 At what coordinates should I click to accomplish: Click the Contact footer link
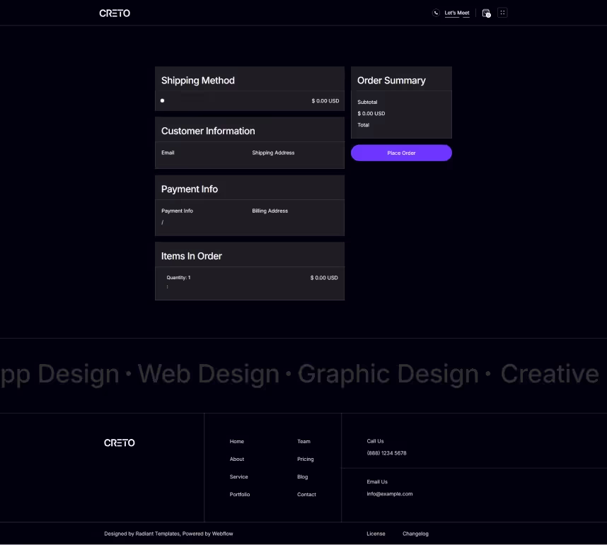306,494
